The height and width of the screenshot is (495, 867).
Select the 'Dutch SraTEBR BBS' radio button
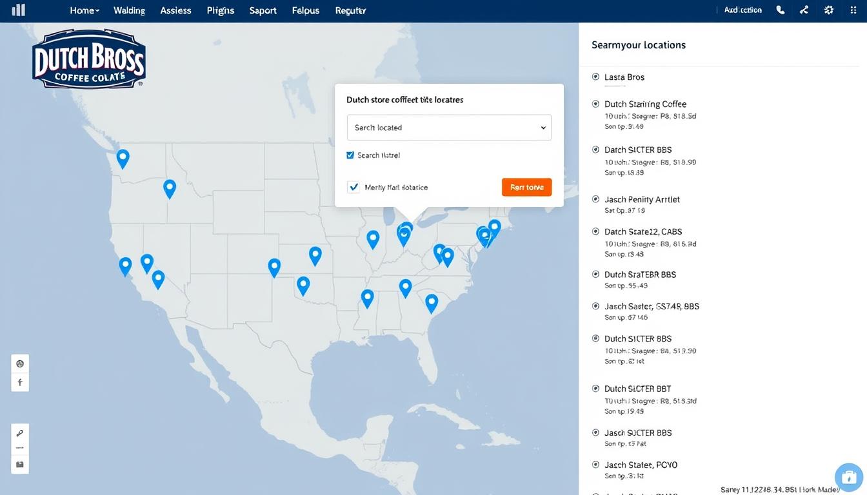(595, 274)
